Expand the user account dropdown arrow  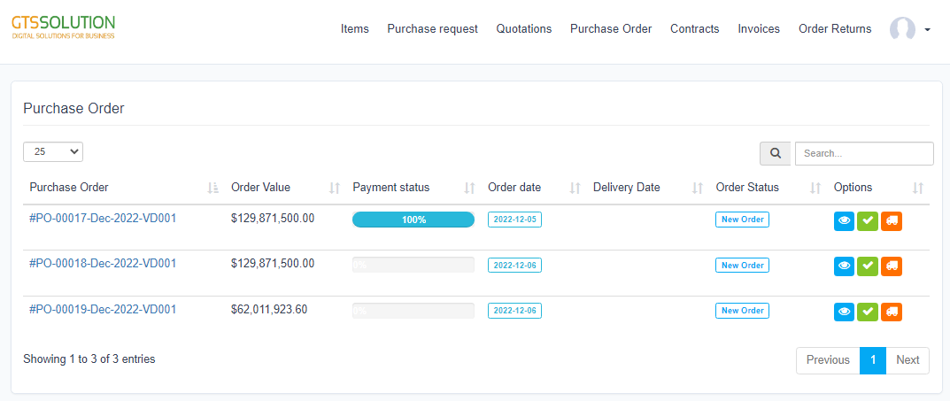tap(927, 30)
